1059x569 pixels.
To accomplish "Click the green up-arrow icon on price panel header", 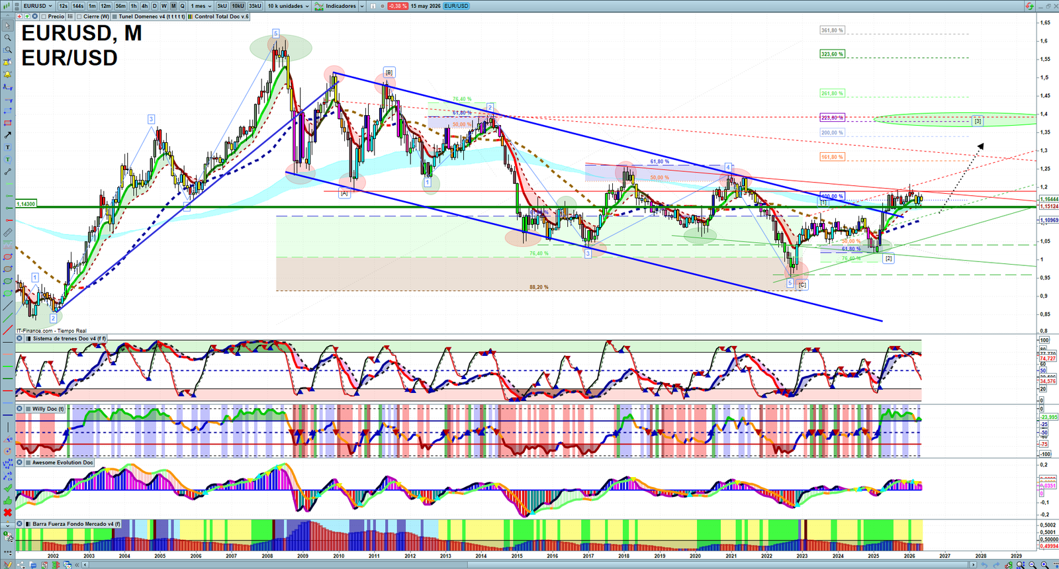I will (27, 17).
